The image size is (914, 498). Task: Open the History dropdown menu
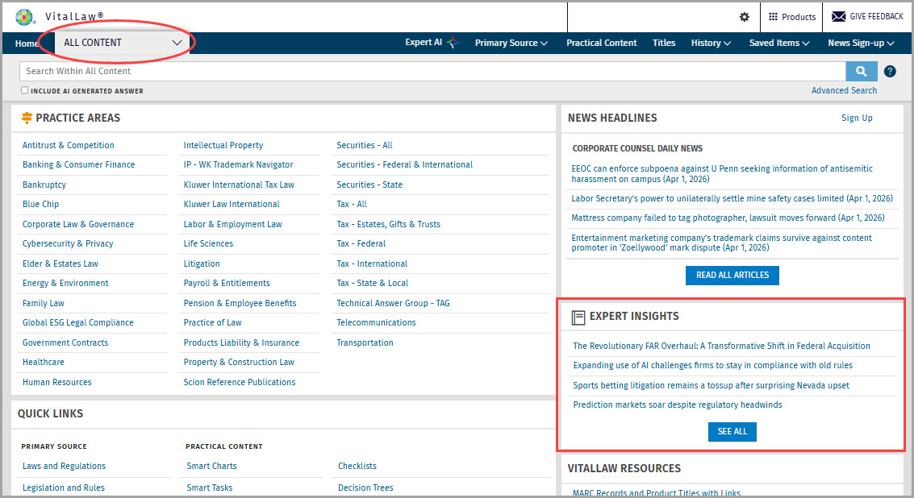(711, 43)
